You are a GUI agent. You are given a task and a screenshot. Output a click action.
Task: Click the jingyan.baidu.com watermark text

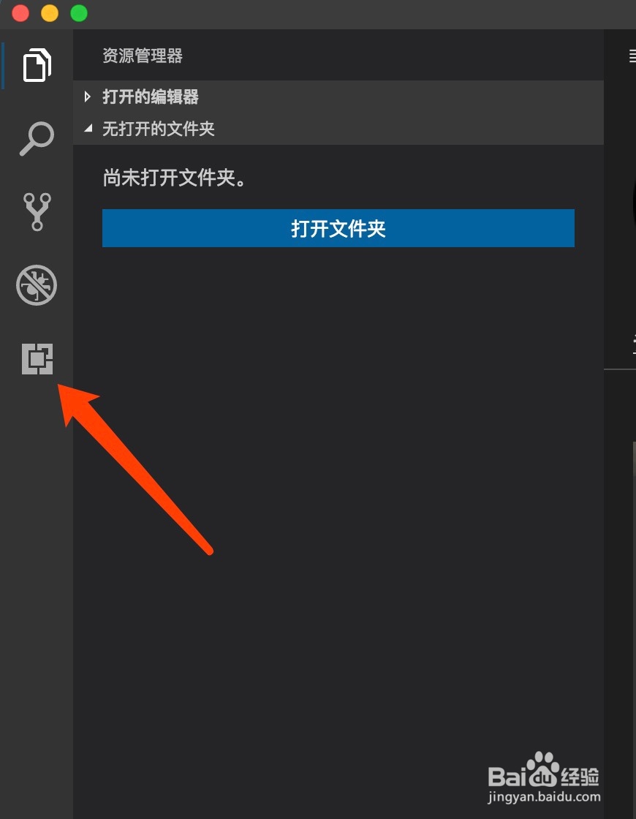pyautogui.click(x=544, y=797)
